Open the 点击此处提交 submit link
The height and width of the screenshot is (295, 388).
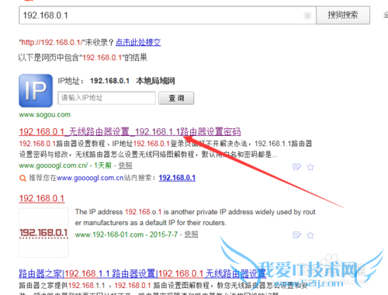click(x=138, y=42)
